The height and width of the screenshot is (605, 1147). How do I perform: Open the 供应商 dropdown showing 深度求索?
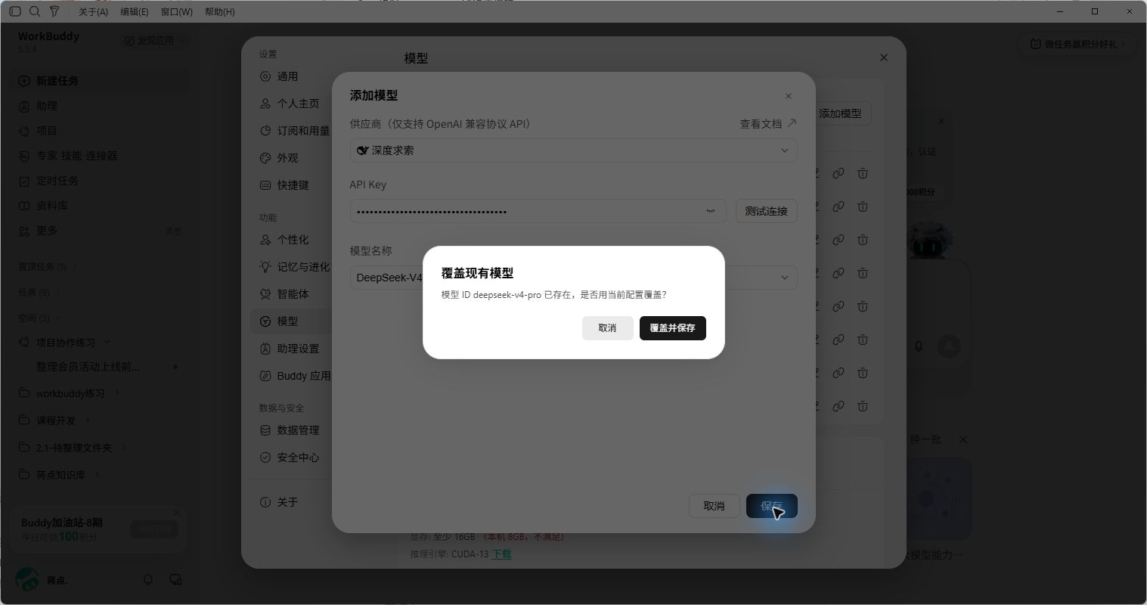pyautogui.click(x=573, y=150)
